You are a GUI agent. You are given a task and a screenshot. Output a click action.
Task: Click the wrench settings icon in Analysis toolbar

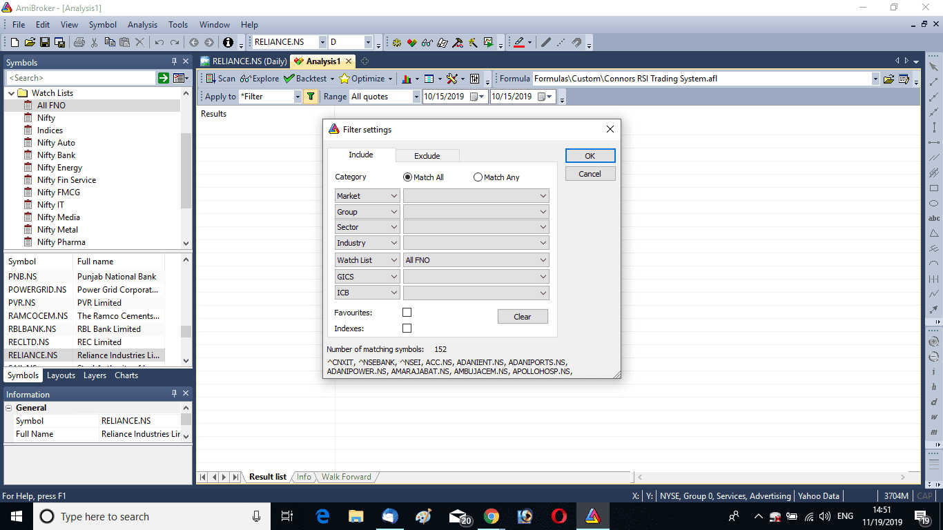(451, 79)
